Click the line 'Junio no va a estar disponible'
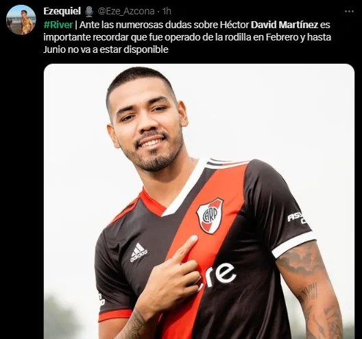Image resolution: width=362 pixels, height=339 pixels. pos(106,49)
